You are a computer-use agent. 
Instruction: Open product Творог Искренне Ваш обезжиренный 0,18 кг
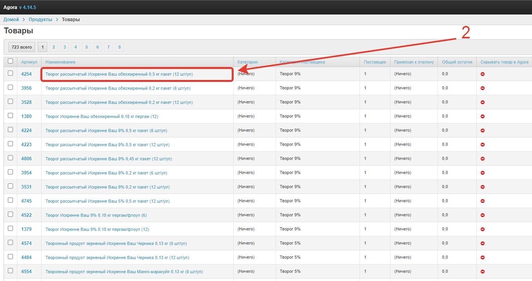coord(102,116)
